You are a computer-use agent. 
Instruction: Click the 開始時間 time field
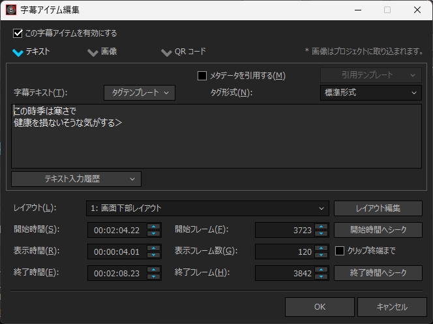coord(117,230)
